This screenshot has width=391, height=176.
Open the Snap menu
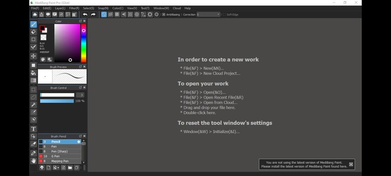tap(103, 8)
